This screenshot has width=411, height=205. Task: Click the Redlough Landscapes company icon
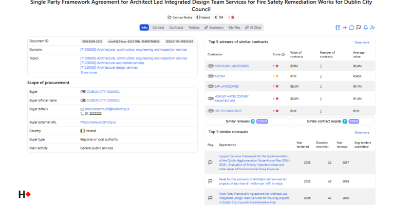pyautogui.click(x=211, y=66)
